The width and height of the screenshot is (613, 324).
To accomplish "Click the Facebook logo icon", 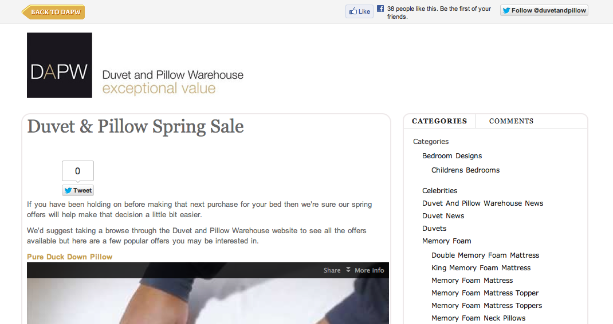I will pyautogui.click(x=380, y=8).
